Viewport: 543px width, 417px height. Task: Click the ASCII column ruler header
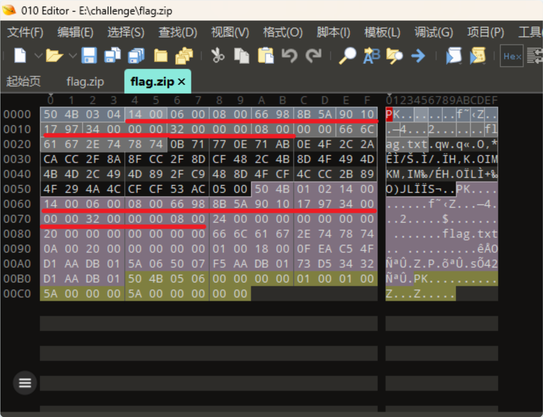click(442, 100)
